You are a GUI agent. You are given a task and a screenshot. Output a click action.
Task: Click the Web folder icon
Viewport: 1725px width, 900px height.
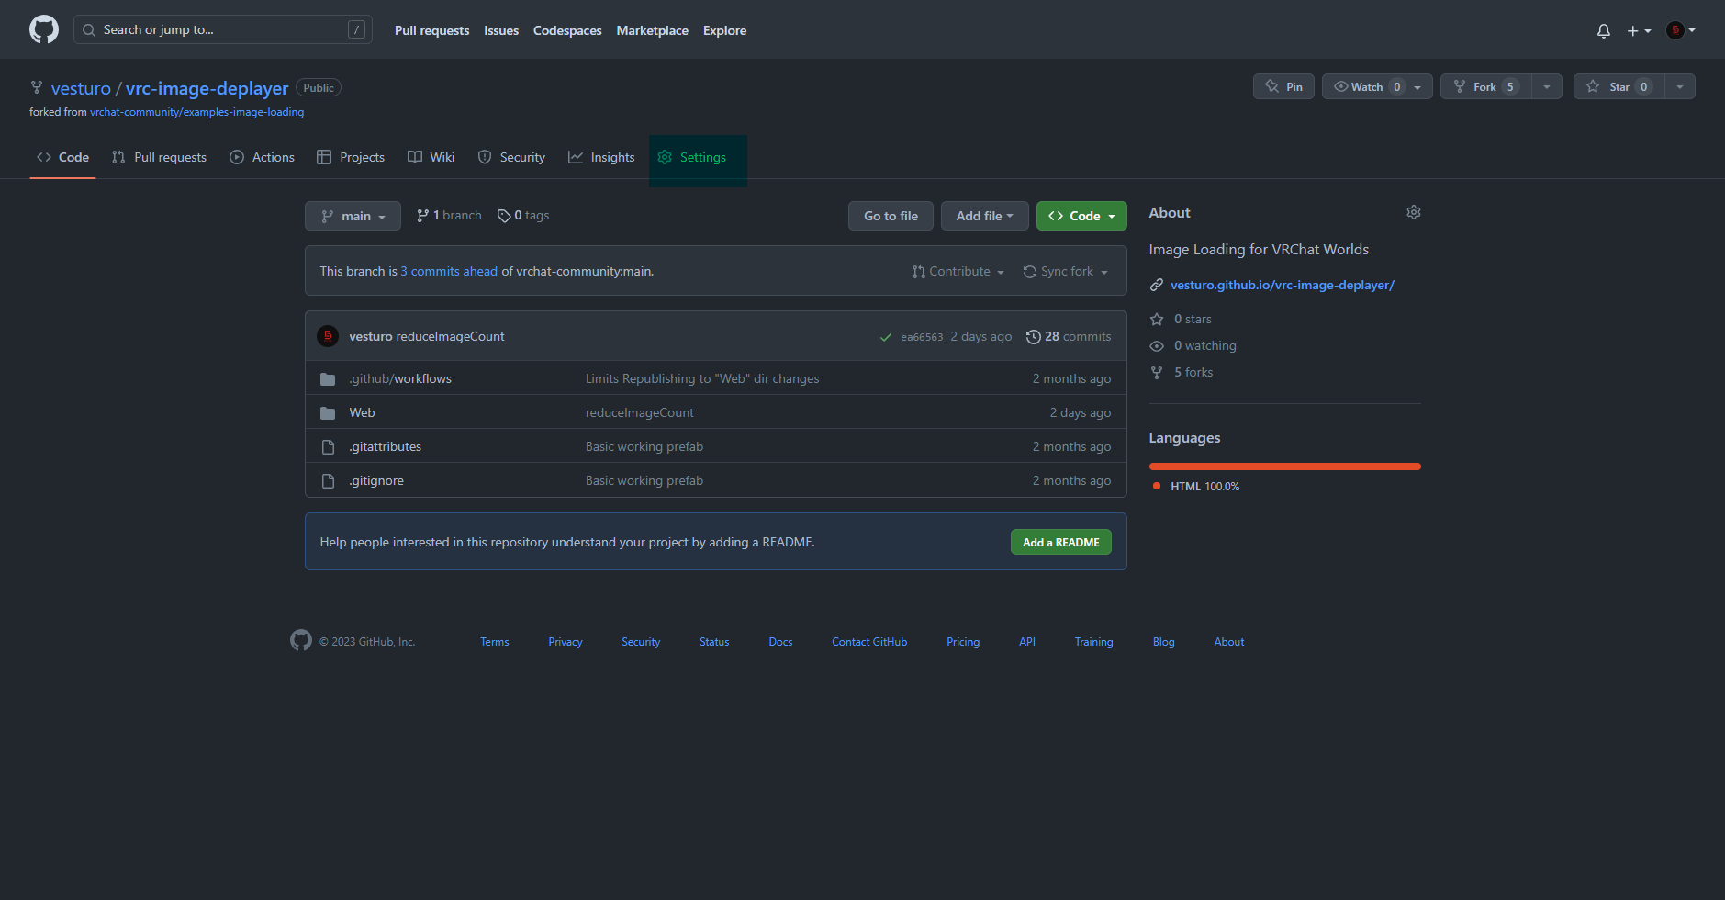pyautogui.click(x=328, y=413)
